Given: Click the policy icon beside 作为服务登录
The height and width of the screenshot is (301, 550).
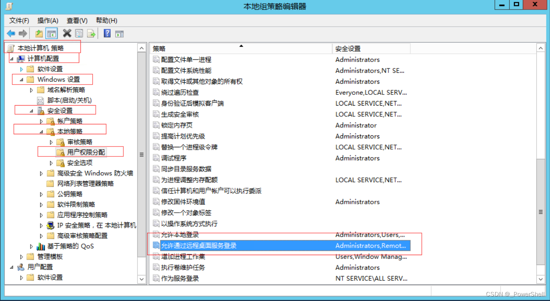Looking at the screenshot, I should [156, 278].
